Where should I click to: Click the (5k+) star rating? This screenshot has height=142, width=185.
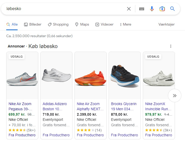(22, 130)
